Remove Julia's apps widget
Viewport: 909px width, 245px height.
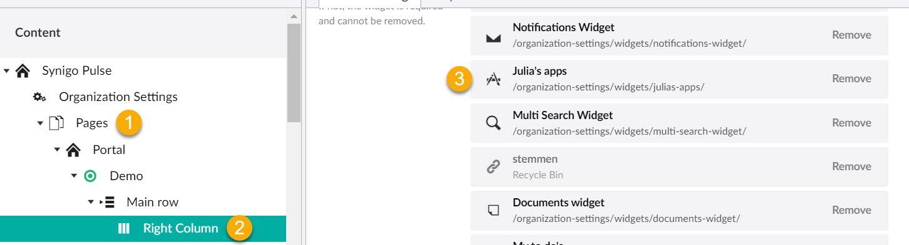pyautogui.click(x=852, y=79)
